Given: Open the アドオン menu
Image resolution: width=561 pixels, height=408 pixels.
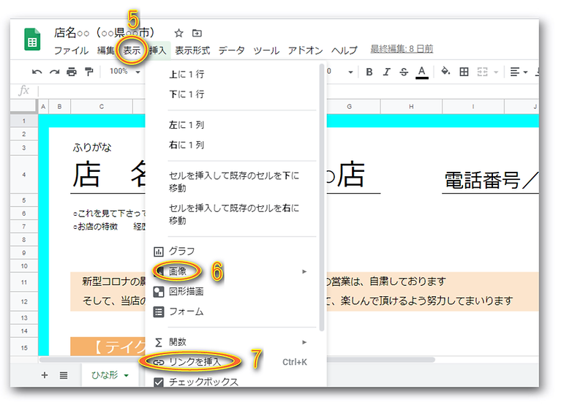Looking at the screenshot, I should click(305, 50).
